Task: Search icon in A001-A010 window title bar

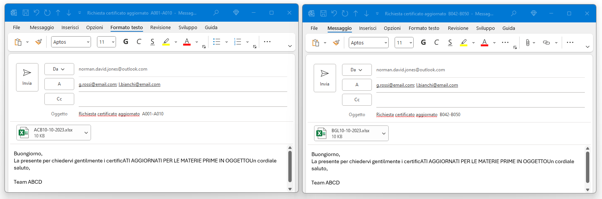Action: pyautogui.click(x=216, y=13)
